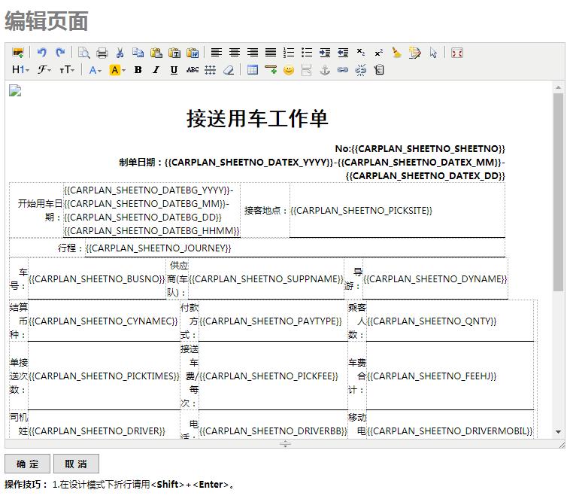Apply superscript formatting
Image resolution: width=570 pixels, height=496 pixels.
pyautogui.click(x=379, y=53)
